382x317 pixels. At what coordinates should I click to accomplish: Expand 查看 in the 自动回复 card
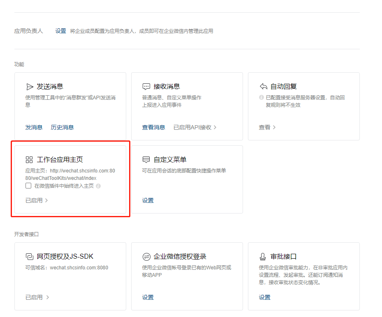[267, 127]
